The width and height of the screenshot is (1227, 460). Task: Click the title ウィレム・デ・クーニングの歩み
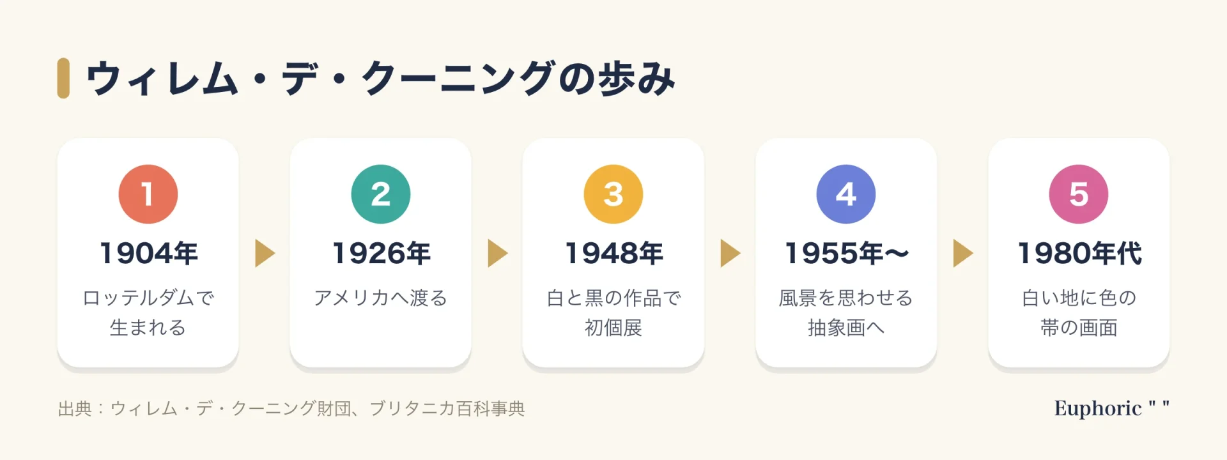(x=380, y=79)
